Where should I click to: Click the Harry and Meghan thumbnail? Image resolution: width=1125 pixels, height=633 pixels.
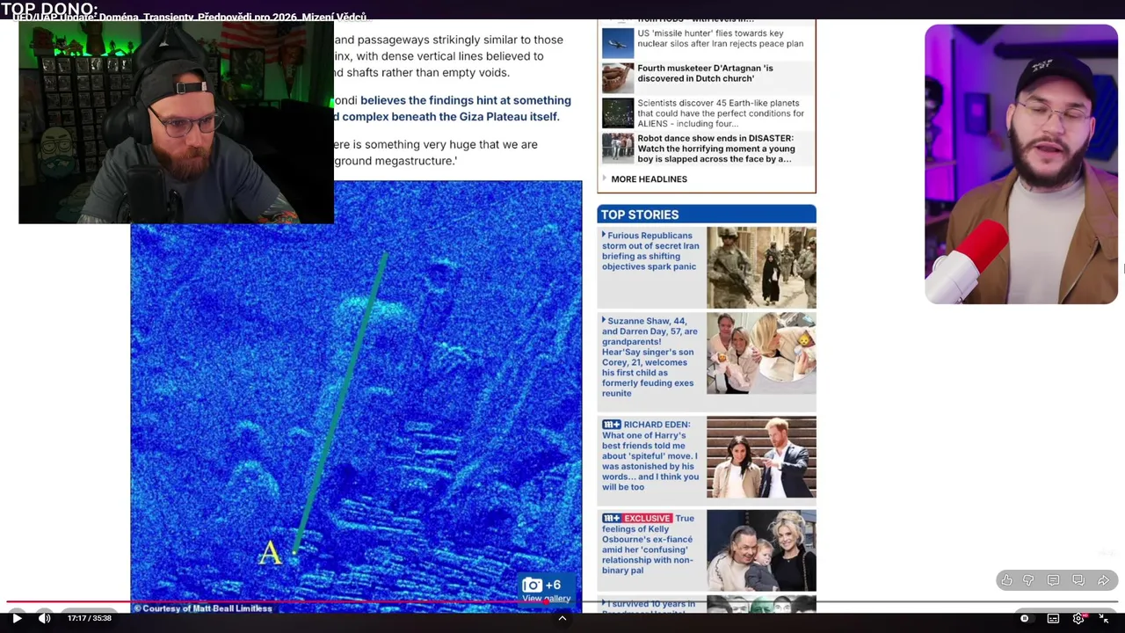[761, 457]
